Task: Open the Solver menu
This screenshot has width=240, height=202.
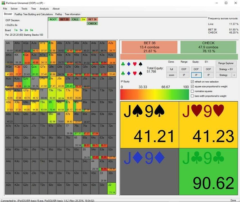Action: point(14,9)
